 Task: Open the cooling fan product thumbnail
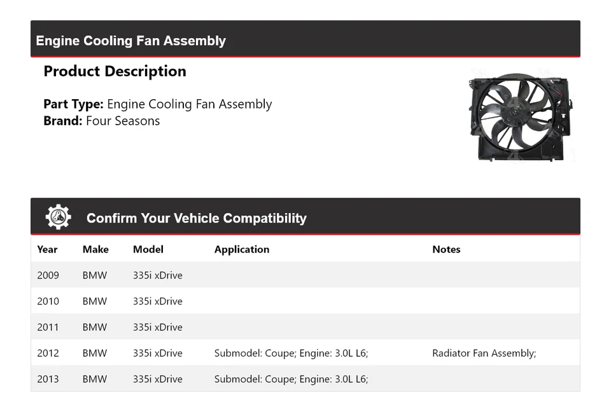coord(519,117)
